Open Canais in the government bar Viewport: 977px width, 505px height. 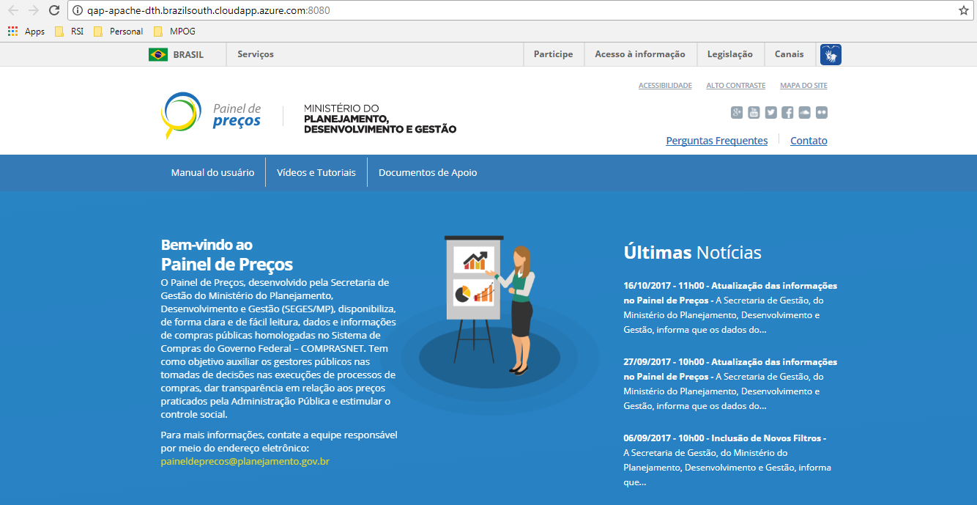click(789, 54)
